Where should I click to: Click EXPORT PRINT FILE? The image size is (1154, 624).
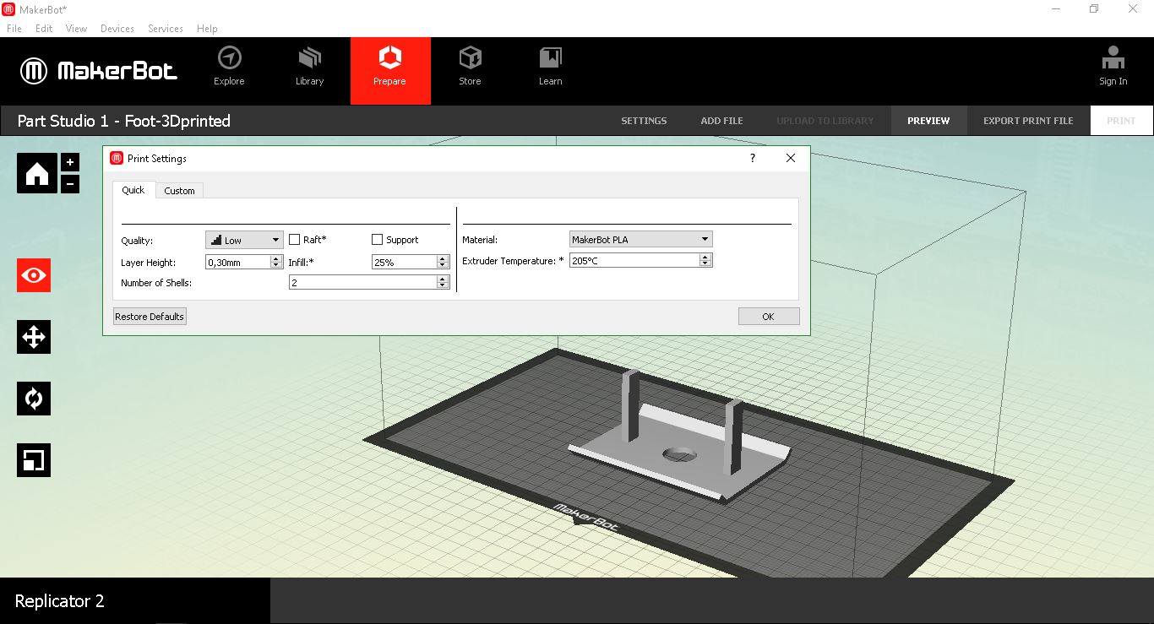(1028, 121)
